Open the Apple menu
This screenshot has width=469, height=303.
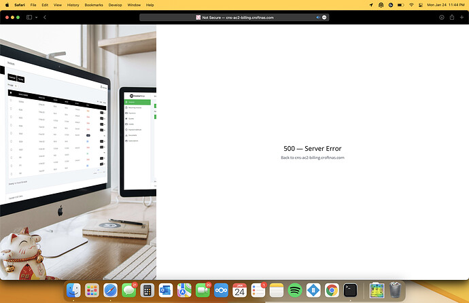7,5
